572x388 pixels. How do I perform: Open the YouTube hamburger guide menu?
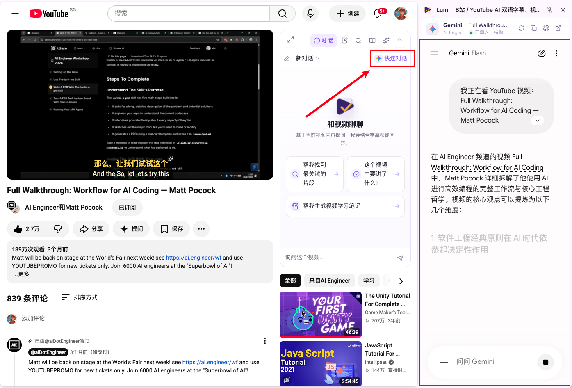15,14
